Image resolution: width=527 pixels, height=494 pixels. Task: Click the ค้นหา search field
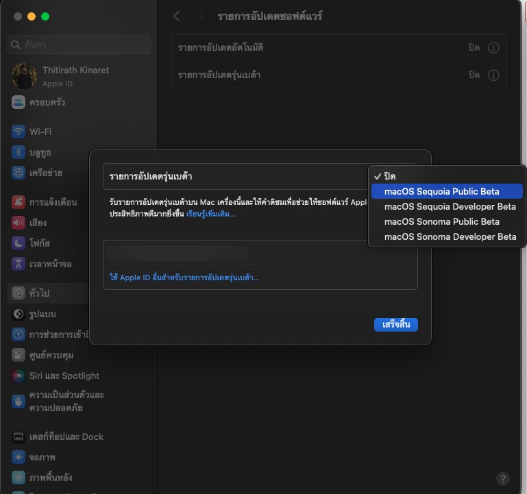click(x=79, y=45)
